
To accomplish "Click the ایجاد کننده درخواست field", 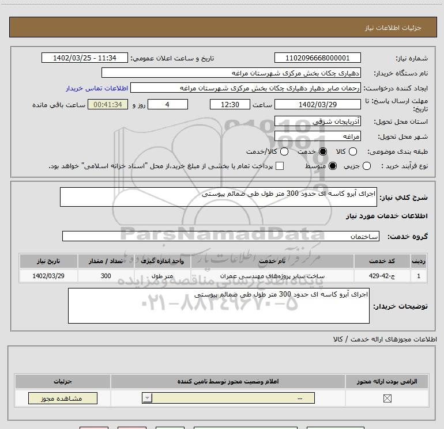I will pos(246,88).
